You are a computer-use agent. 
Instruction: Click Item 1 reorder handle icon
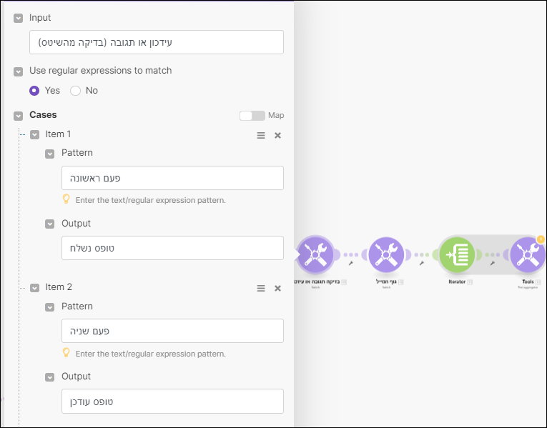pyautogui.click(x=261, y=135)
